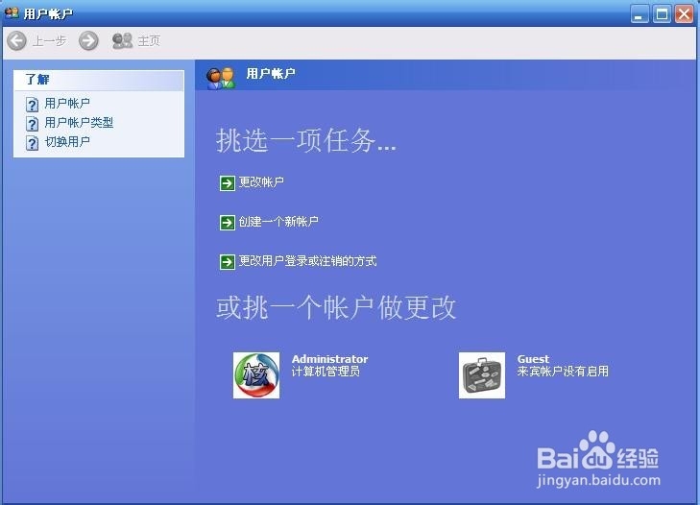700x505 pixels.
Task: Click the title bar user accounts icon
Action: 12,12
